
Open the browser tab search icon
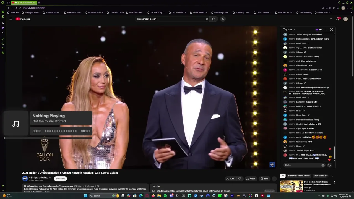tap(339, 2)
